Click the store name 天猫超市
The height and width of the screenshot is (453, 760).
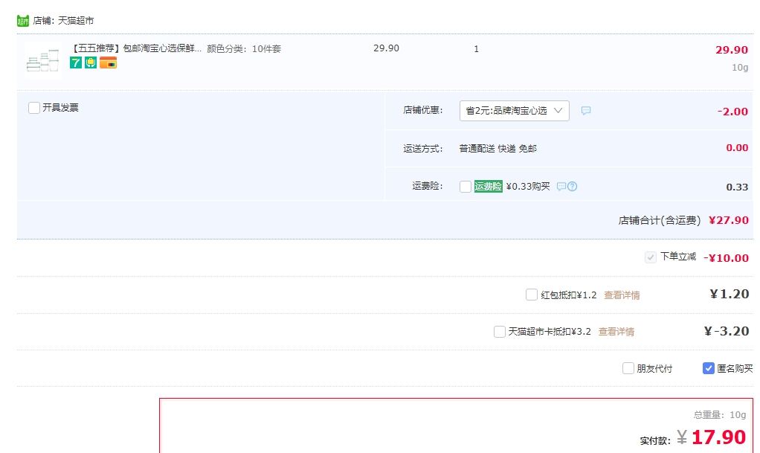click(x=76, y=21)
